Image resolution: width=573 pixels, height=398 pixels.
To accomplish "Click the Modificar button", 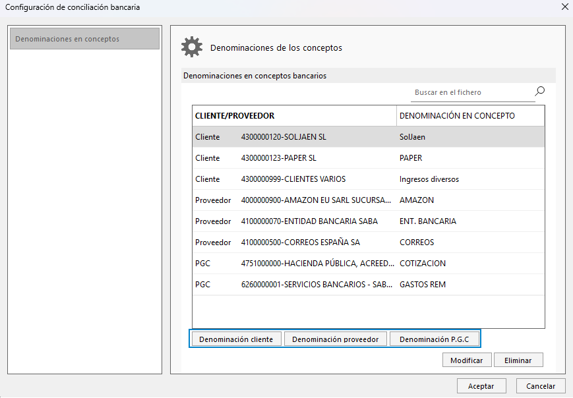I will click(x=467, y=360).
